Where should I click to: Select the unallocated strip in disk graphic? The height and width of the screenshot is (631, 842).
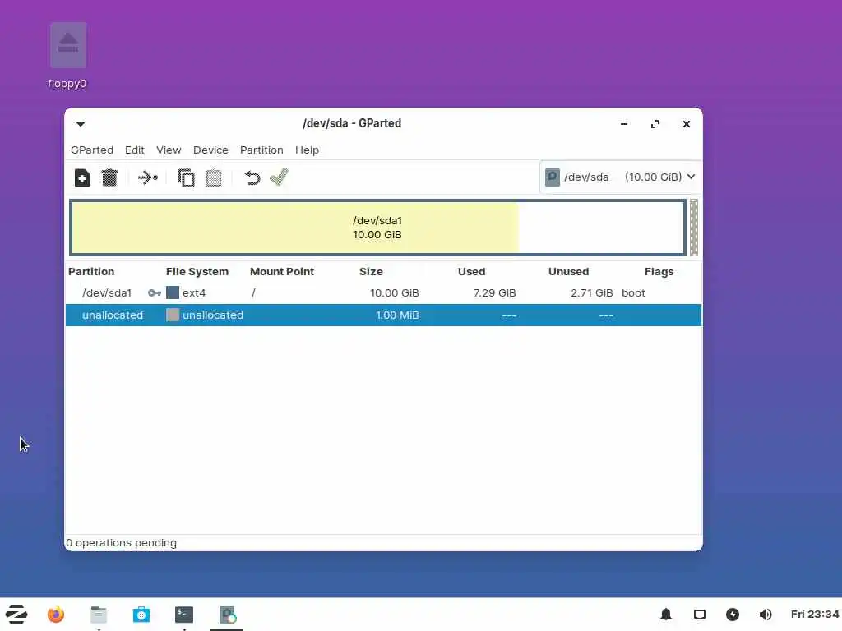[693, 228]
